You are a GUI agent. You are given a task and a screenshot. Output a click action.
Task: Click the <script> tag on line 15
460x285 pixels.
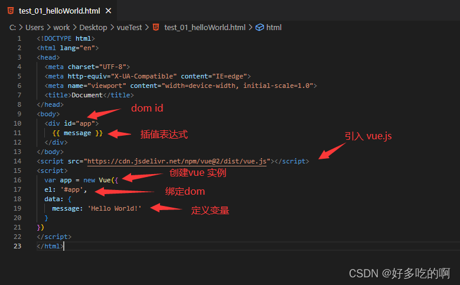click(52, 171)
